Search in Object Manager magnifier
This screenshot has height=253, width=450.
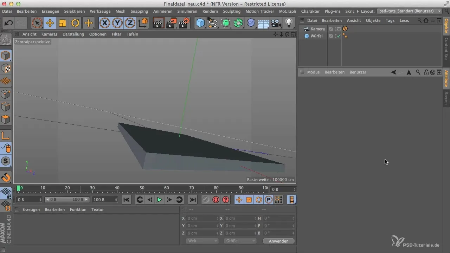tap(419, 20)
